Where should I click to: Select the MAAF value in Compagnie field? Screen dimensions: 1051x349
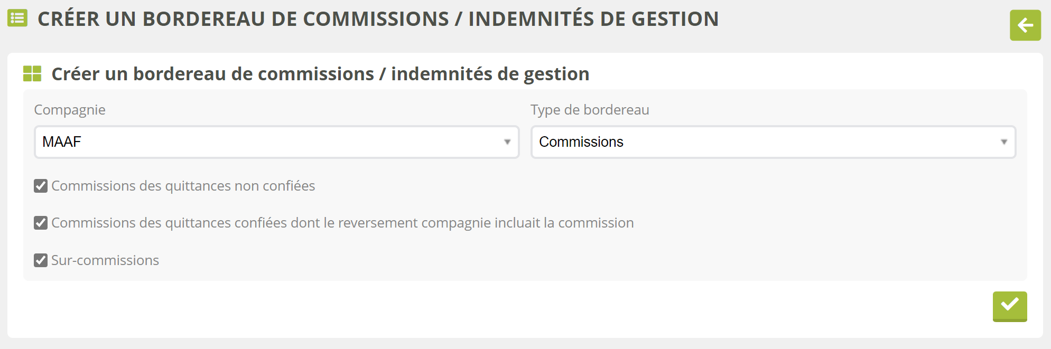(x=62, y=142)
